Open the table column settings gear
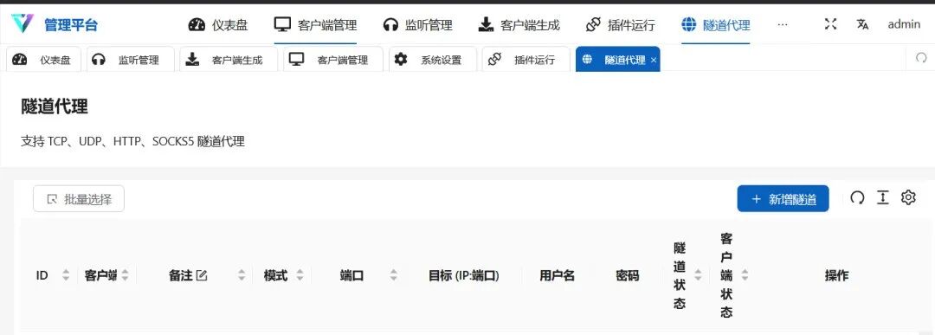Viewport: 935px width, 335px height. point(908,198)
